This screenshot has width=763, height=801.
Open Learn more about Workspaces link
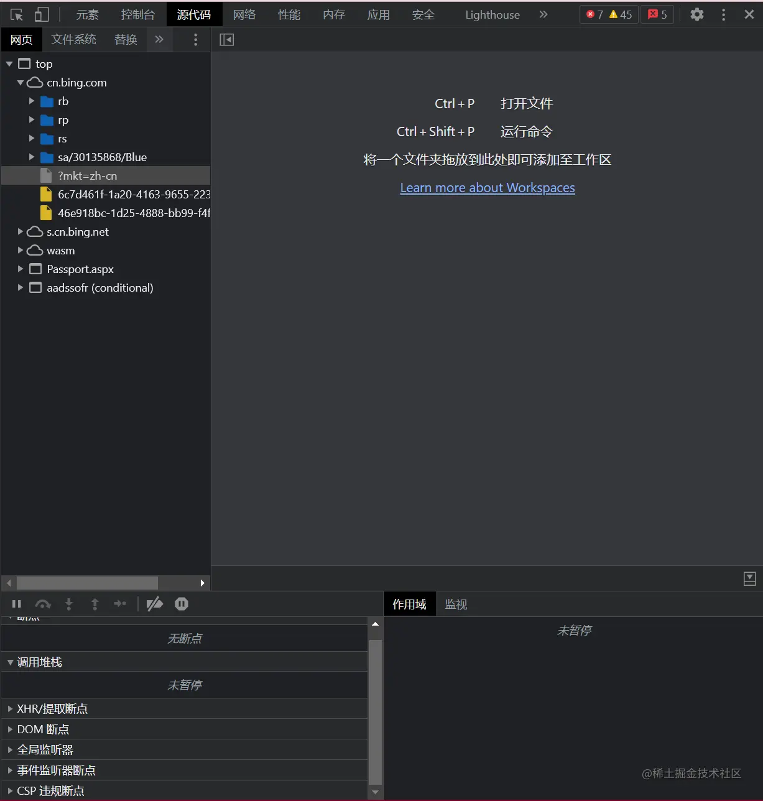pos(488,187)
